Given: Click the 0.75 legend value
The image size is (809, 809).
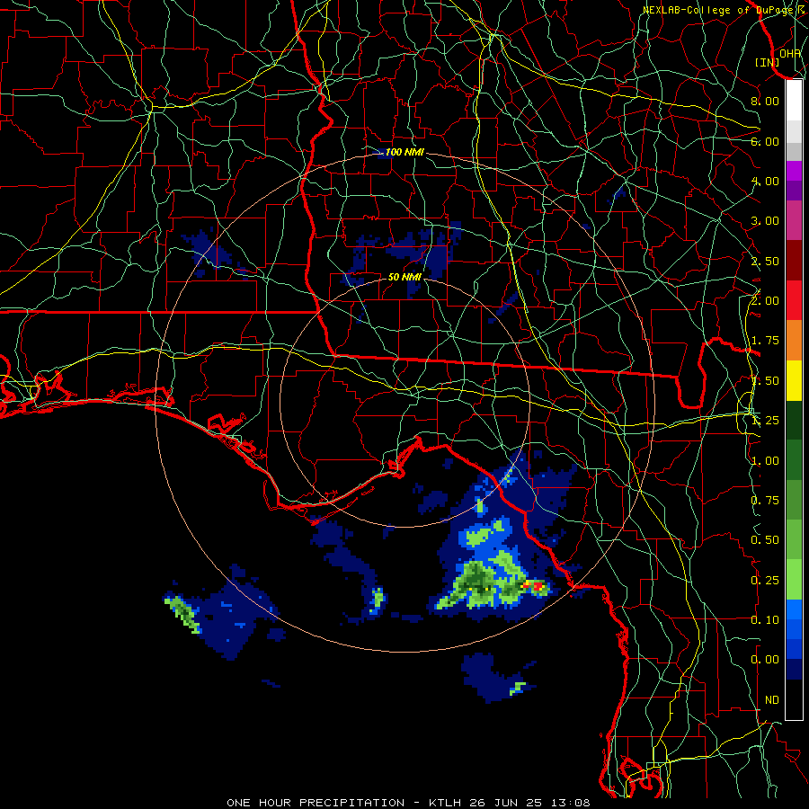Looking at the screenshot, I should [x=765, y=501].
